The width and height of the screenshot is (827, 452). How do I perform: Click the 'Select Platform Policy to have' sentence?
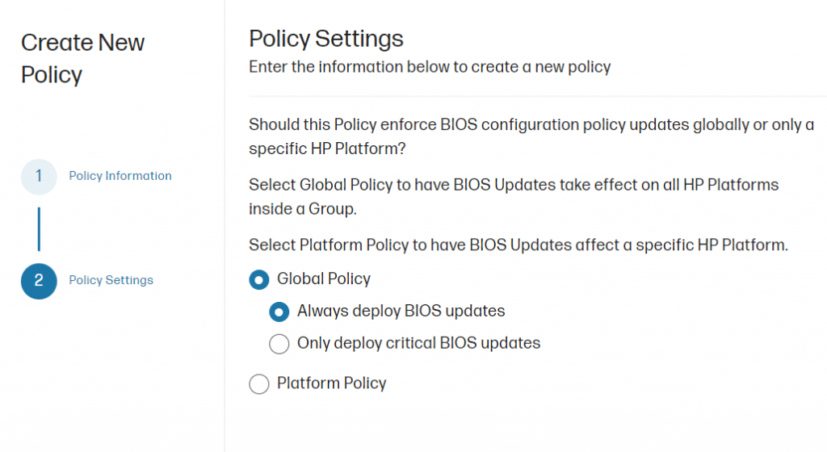(x=517, y=245)
